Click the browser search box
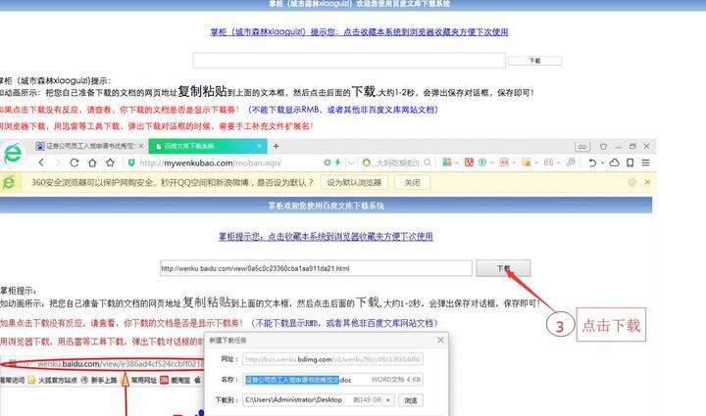706x416 pixels. point(396,162)
